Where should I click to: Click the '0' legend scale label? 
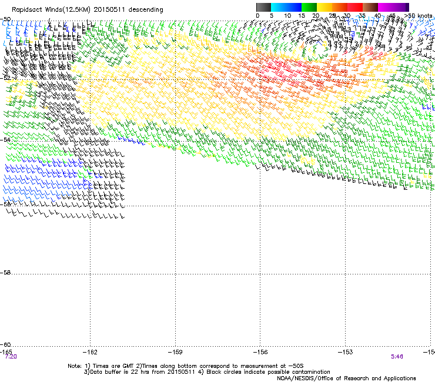tap(257, 16)
